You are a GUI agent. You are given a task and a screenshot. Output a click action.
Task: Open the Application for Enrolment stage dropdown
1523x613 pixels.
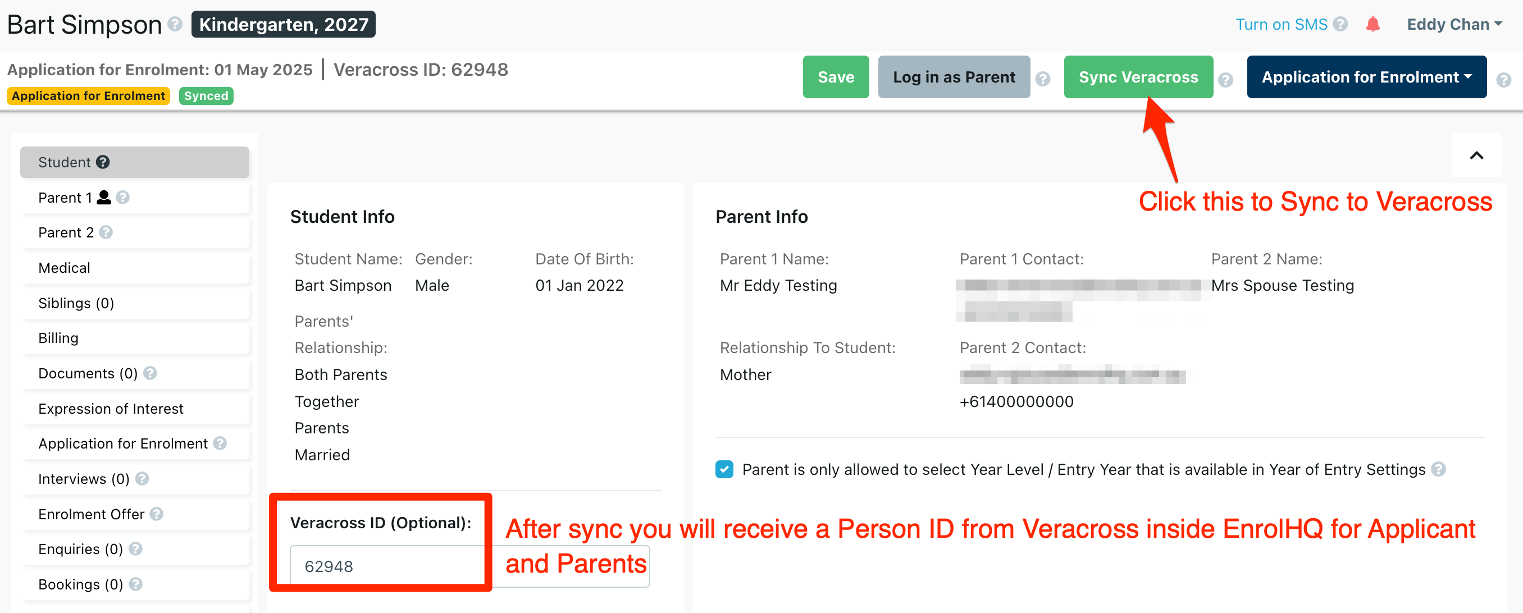click(x=1366, y=77)
